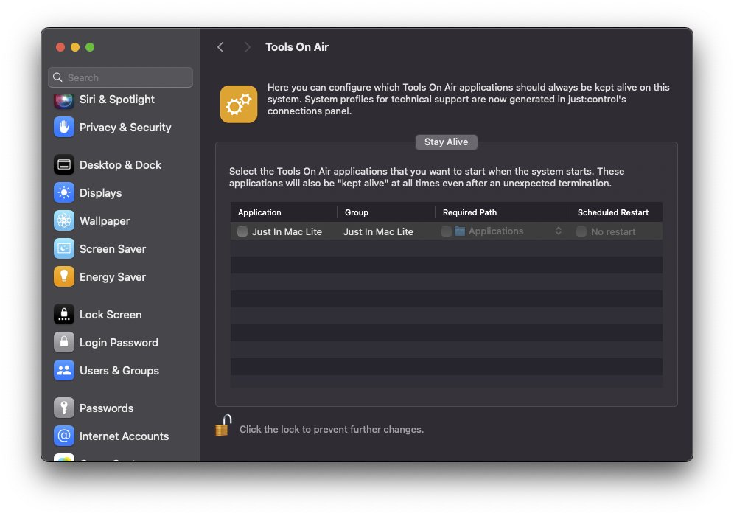Select the Just In Mac Lite group cell

click(378, 231)
